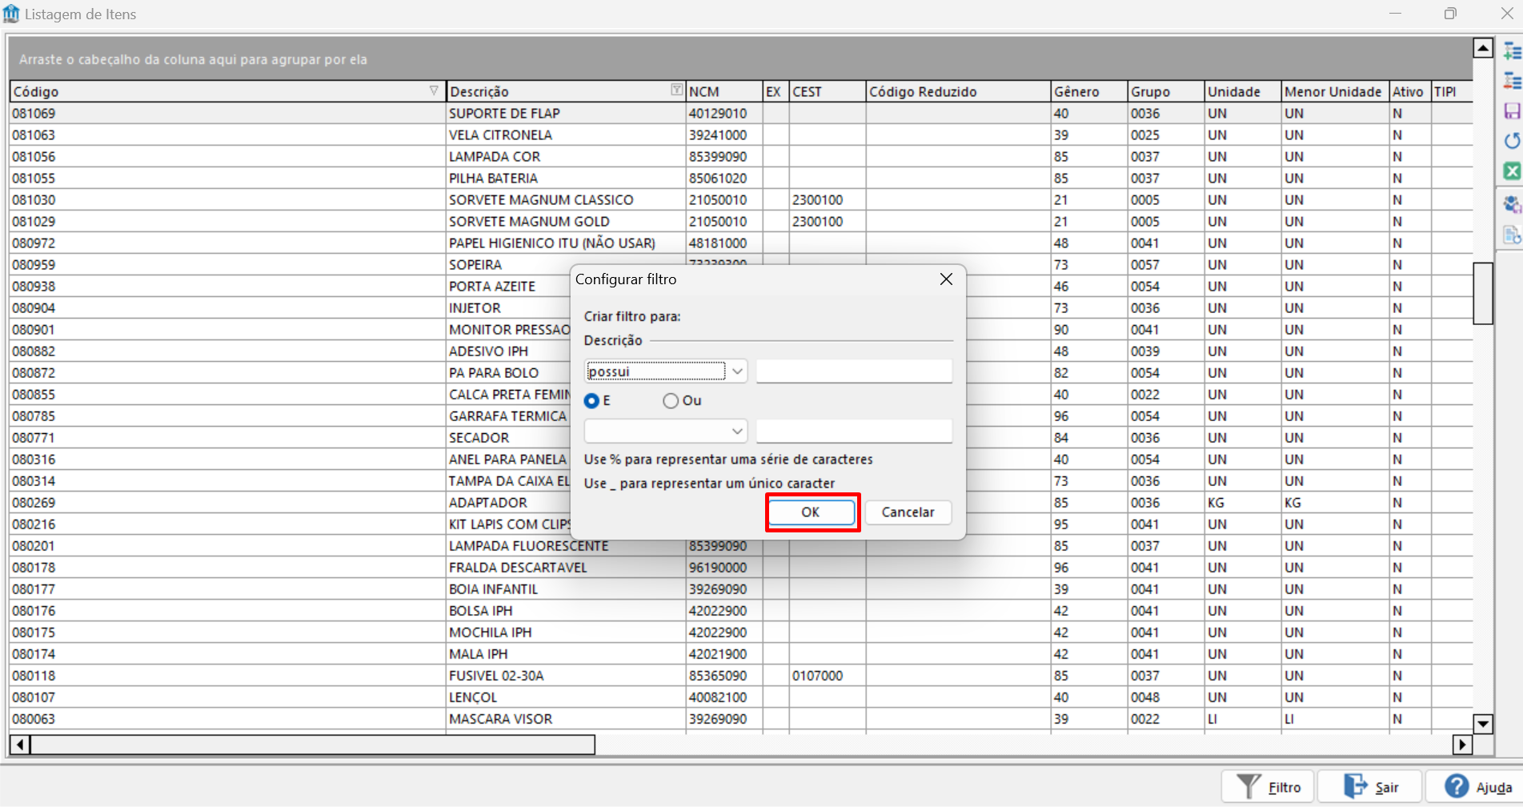Click Ativo column header

(x=1410, y=91)
